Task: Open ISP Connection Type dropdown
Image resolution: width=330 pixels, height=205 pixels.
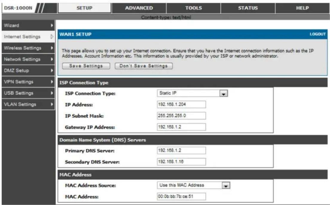Action: click(192, 93)
